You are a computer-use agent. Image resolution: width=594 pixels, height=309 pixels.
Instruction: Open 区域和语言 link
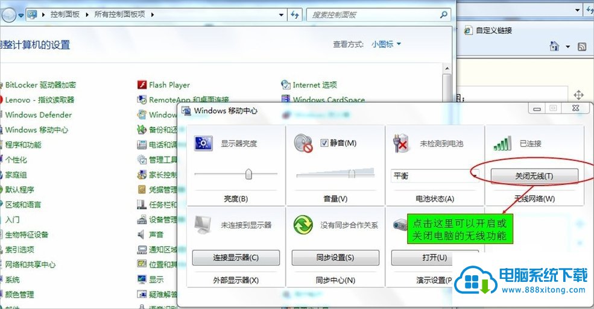click(23, 205)
